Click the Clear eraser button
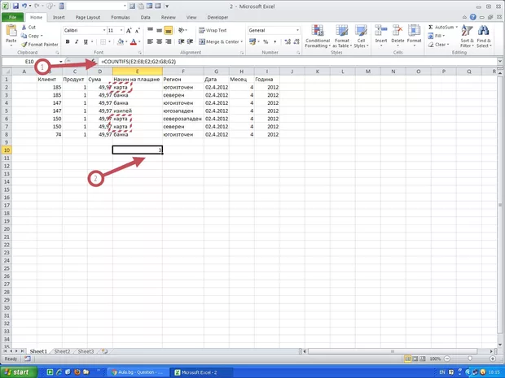Viewport: 505px width, 378px height. (438, 45)
